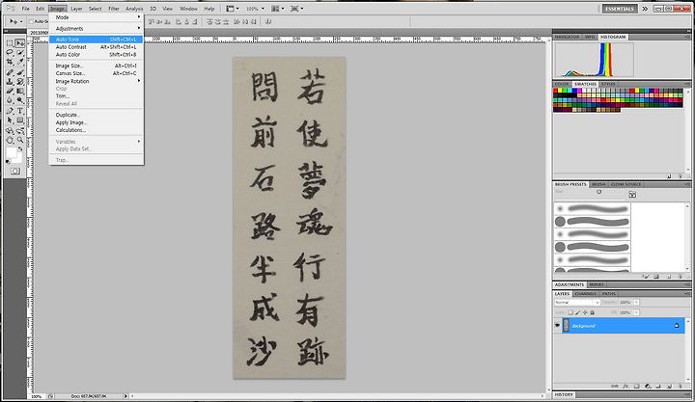Toggle the Auto-Select checkbox
This screenshot has width=695, height=402.
coord(31,21)
